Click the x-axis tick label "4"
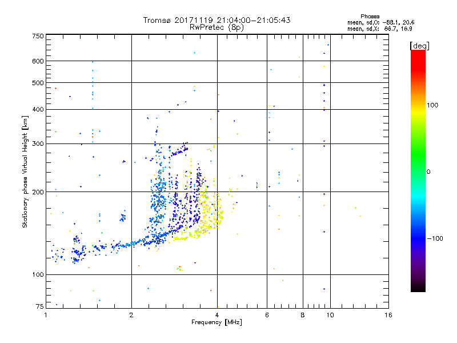Viewport: 457px width, 343px height. [x=217, y=315]
